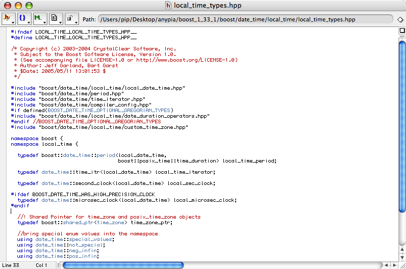
Task: Click the local_microsec_clock typedef line
Action: 127,200
